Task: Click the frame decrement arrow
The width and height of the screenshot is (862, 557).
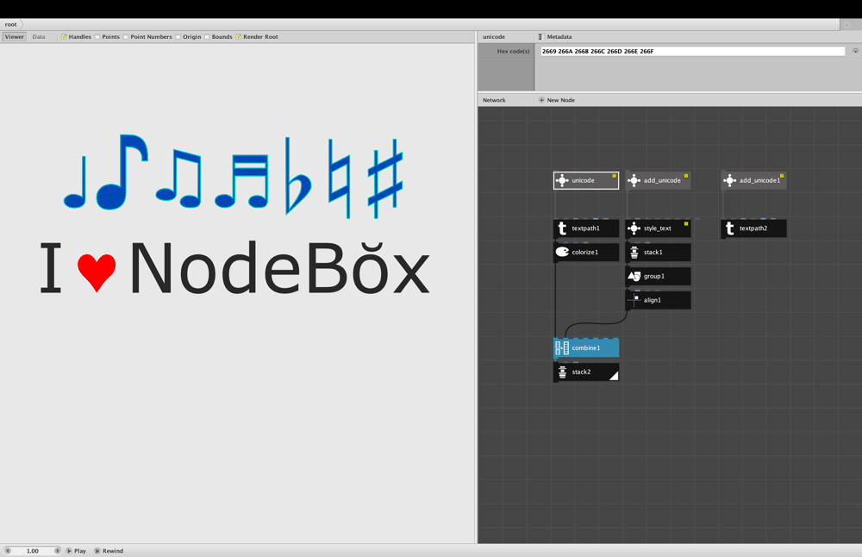Action: click(x=8, y=550)
